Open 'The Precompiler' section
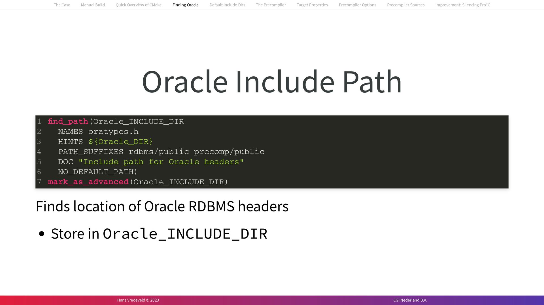 271,5
